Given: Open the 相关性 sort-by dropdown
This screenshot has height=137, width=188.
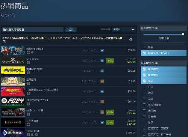Looking at the screenshot, I should [123, 30].
